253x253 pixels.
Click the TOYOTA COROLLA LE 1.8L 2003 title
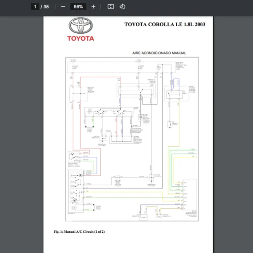click(165, 24)
